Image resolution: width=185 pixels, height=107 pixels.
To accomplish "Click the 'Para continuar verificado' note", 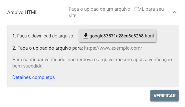I will [x=92, y=63].
